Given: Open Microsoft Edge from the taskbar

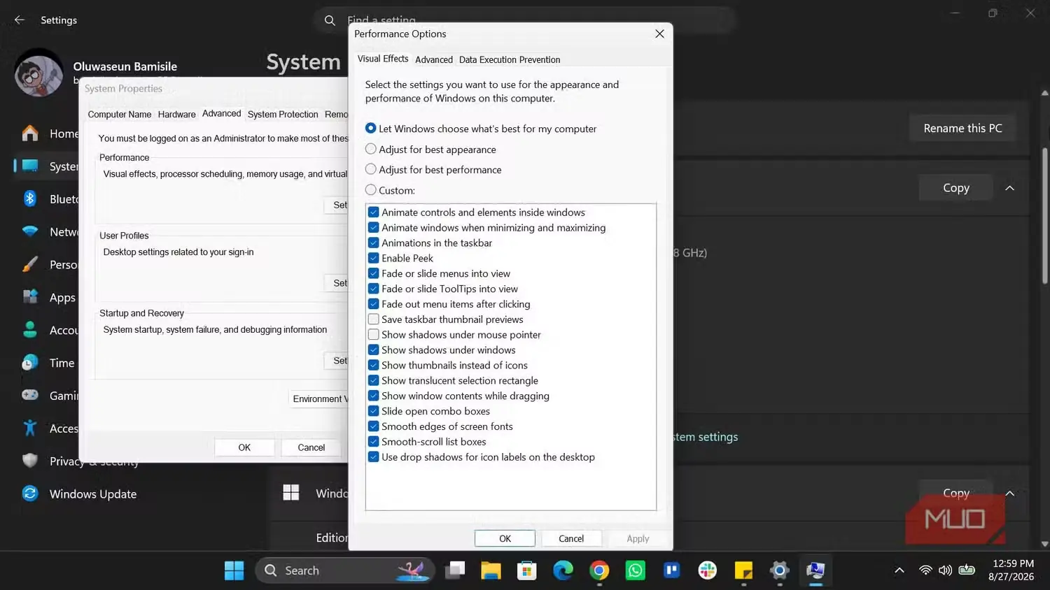Looking at the screenshot, I should [563, 570].
